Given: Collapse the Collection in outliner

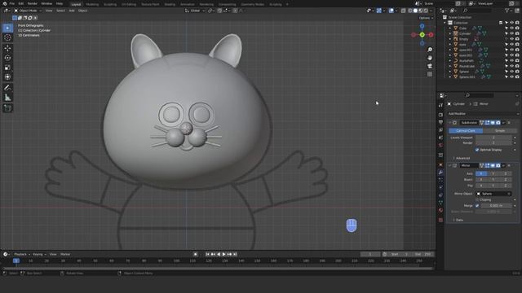Looking at the screenshot, I should pyautogui.click(x=445, y=23).
